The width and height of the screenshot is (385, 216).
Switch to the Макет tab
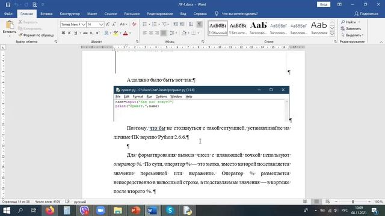coord(92,14)
